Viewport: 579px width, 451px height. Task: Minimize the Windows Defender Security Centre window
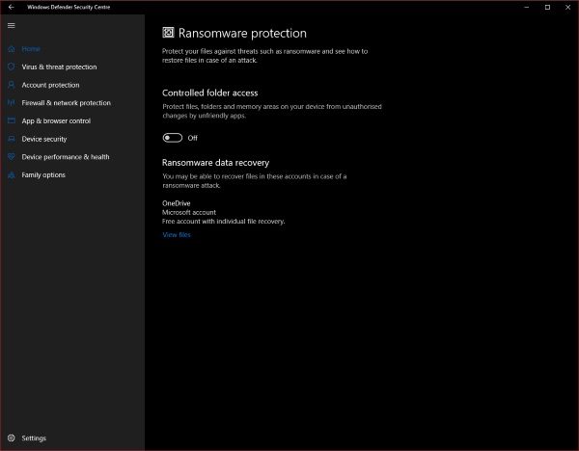coord(521,7)
